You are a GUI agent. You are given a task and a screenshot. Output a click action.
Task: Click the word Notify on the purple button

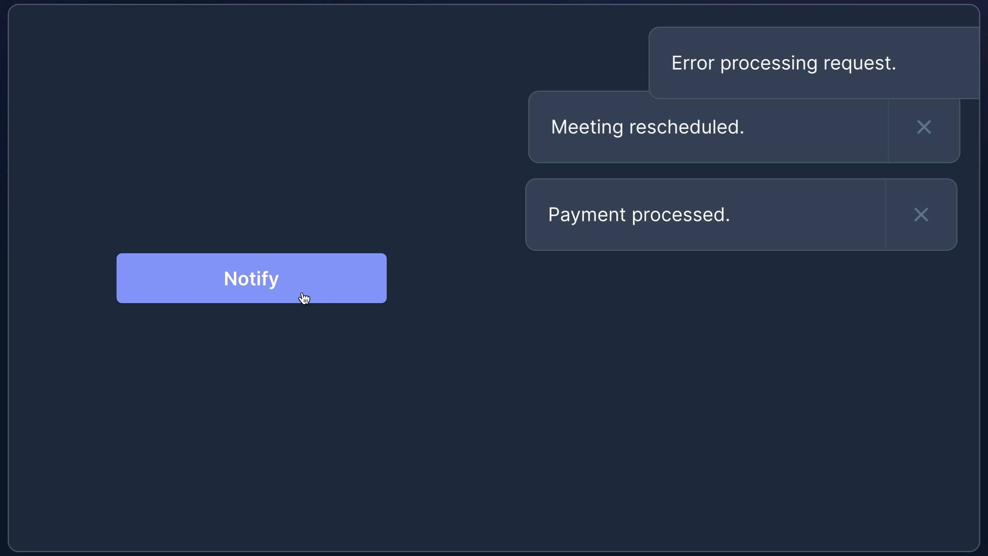point(251,279)
